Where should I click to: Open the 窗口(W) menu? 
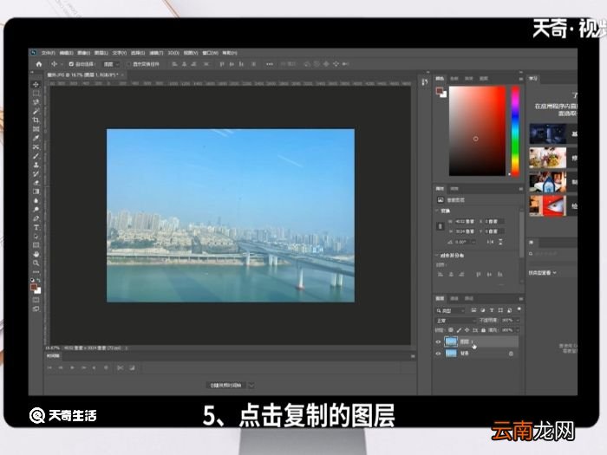pos(210,53)
